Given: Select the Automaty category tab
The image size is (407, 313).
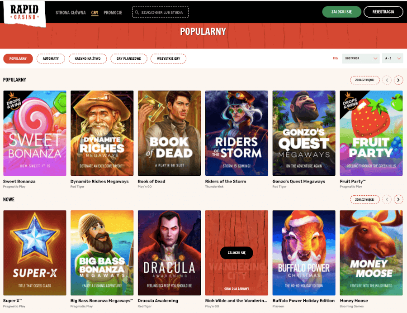Looking at the screenshot, I should click(51, 58).
